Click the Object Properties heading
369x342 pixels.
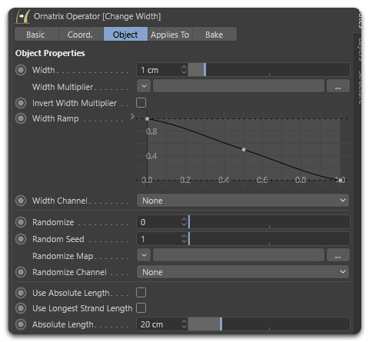tap(50, 53)
